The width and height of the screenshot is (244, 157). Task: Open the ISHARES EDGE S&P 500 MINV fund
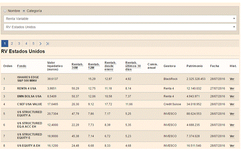[x=28, y=79]
